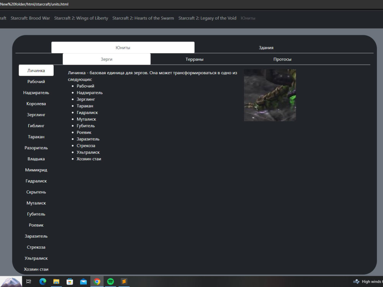Open Task View on the taskbar

29,281
